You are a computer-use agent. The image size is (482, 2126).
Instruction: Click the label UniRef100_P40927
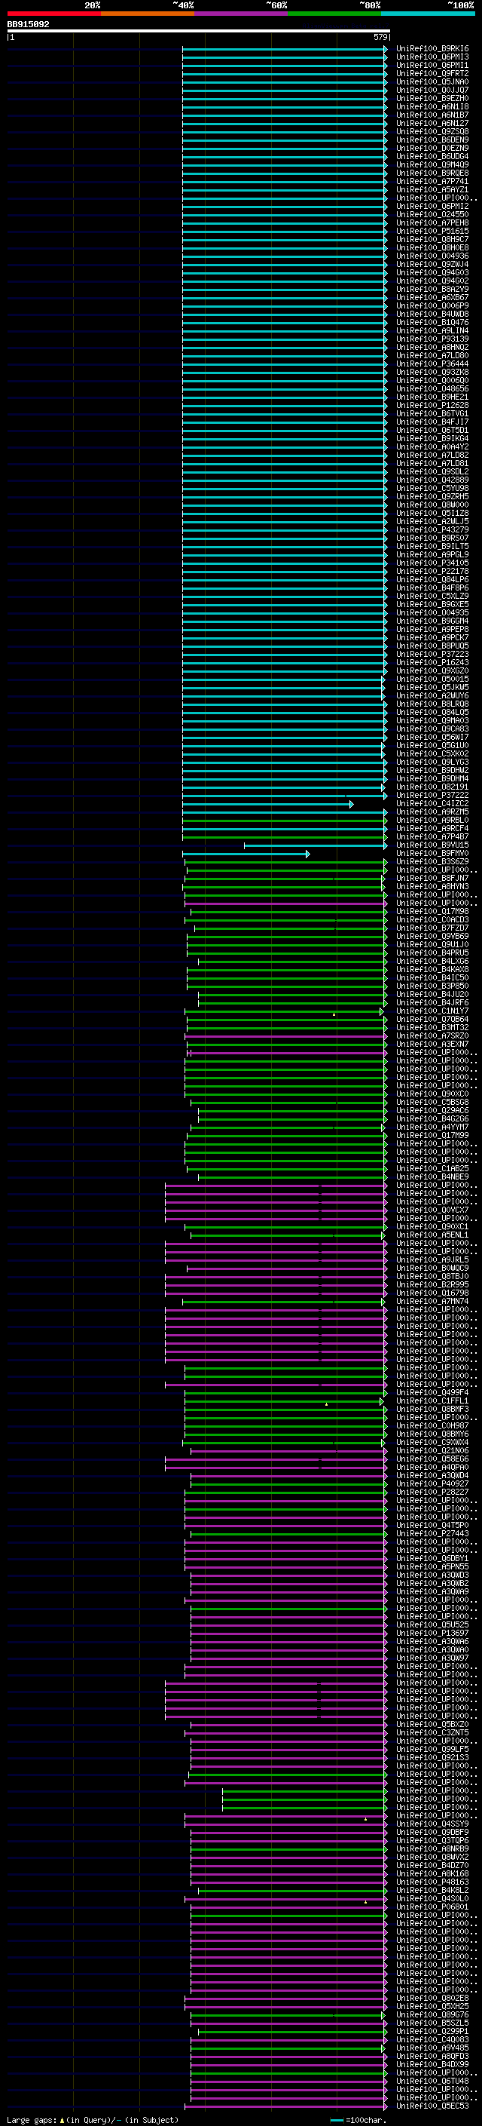pos(432,1484)
